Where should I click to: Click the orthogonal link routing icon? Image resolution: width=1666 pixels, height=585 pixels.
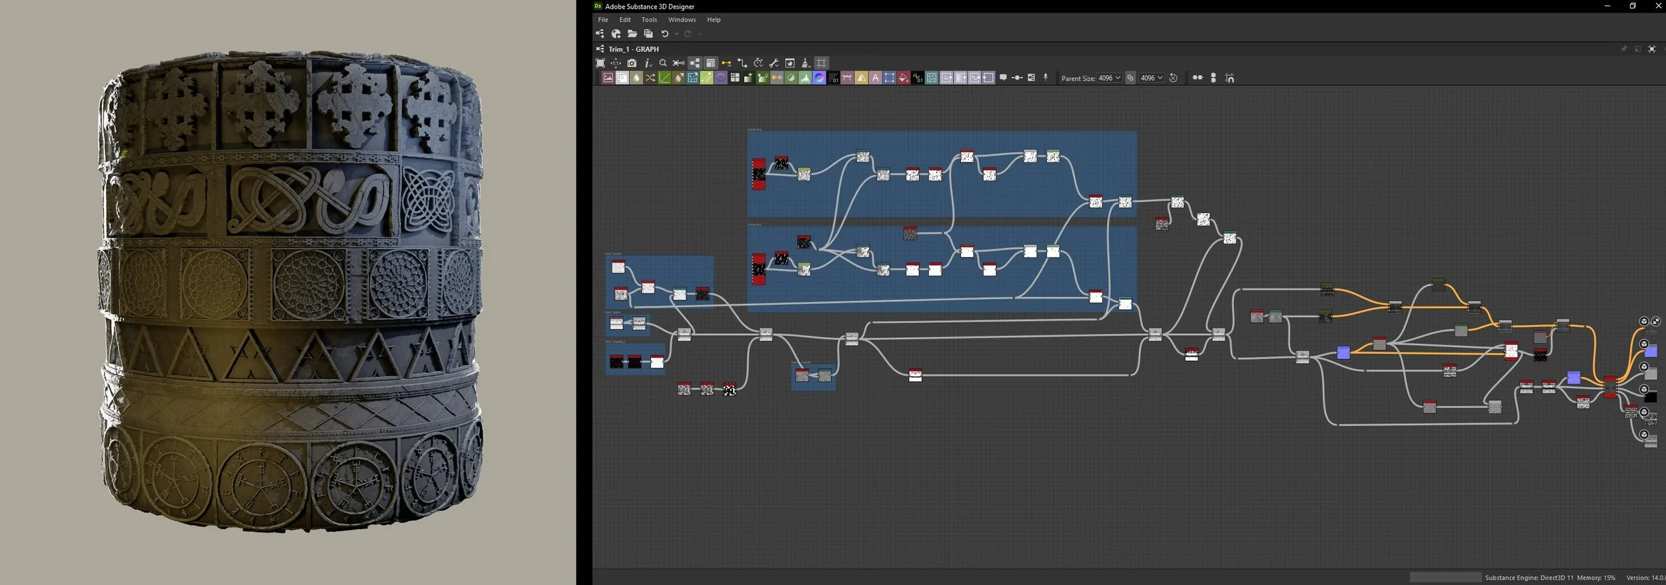(742, 63)
